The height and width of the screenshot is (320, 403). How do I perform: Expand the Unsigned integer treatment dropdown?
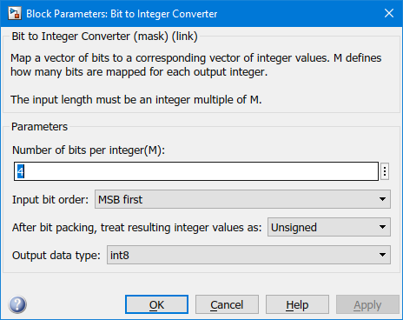coord(329,227)
